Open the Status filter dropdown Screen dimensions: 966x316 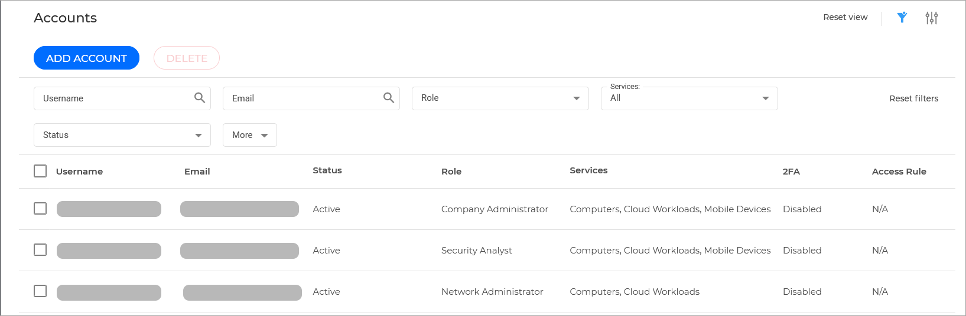[x=122, y=135]
